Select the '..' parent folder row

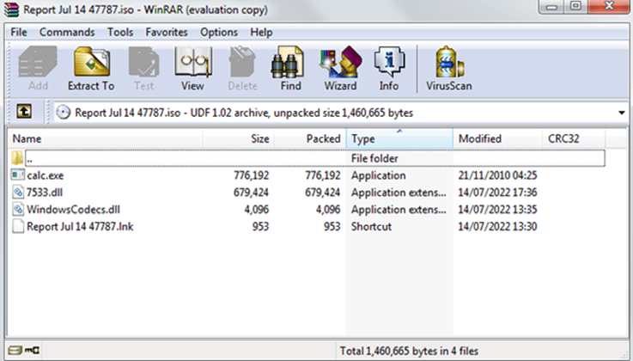point(315,158)
